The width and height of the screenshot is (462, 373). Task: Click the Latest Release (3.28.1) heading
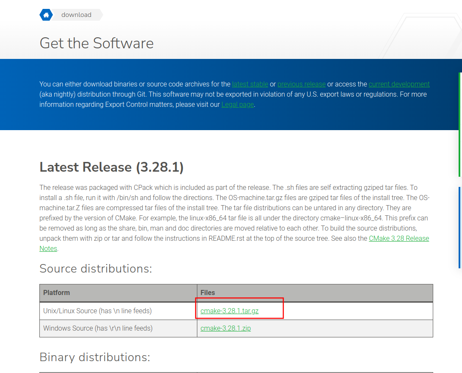click(111, 167)
